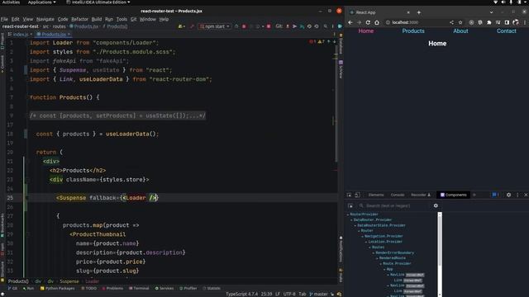
Task: Click the browser back arrow
Action: [350, 22]
